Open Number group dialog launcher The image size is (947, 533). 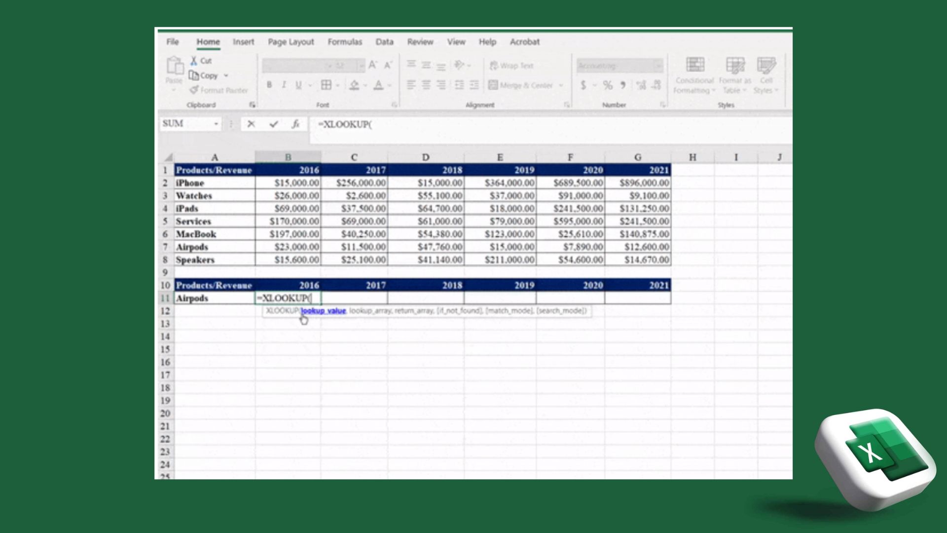(662, 105)
